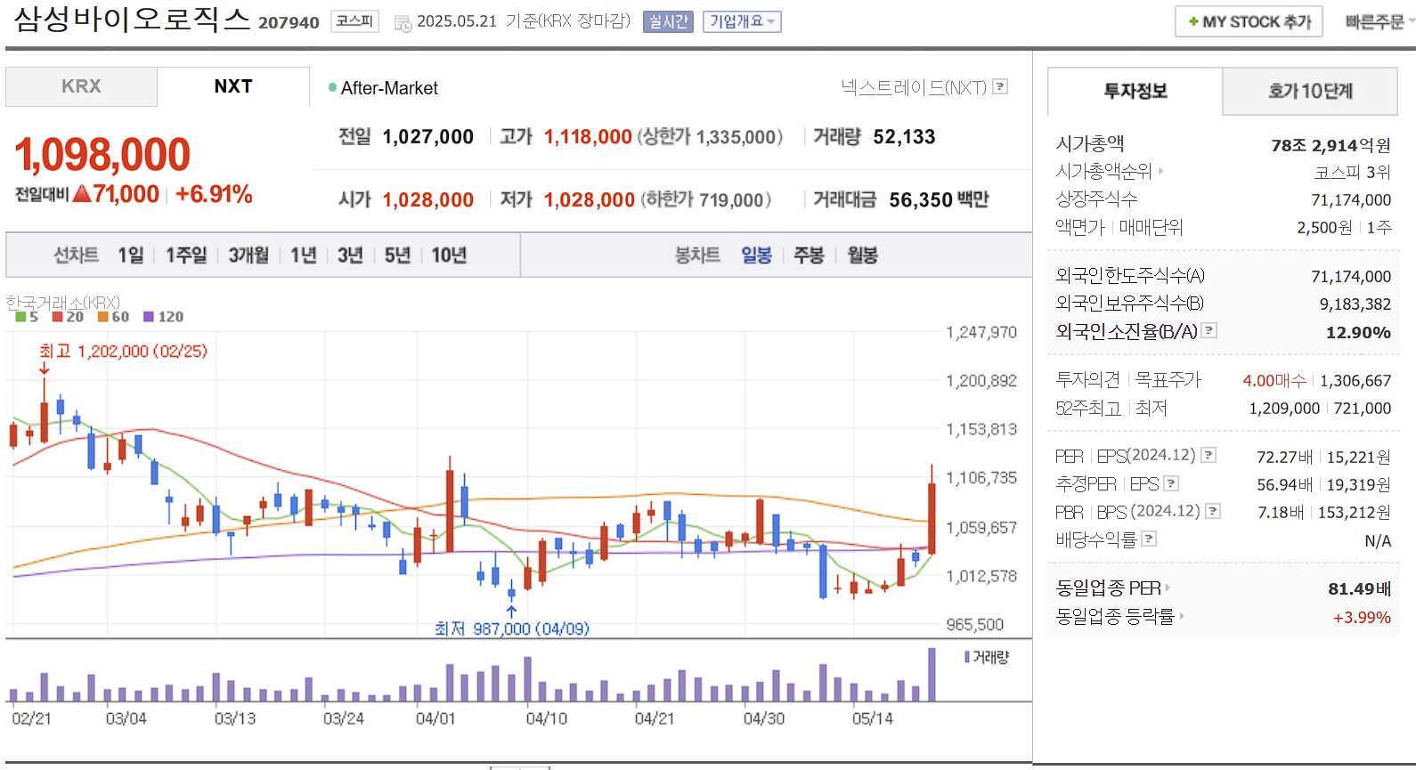Show the 3년 line chart
The height and width of the screenshot is (770, 1416).
click(350, 255)
